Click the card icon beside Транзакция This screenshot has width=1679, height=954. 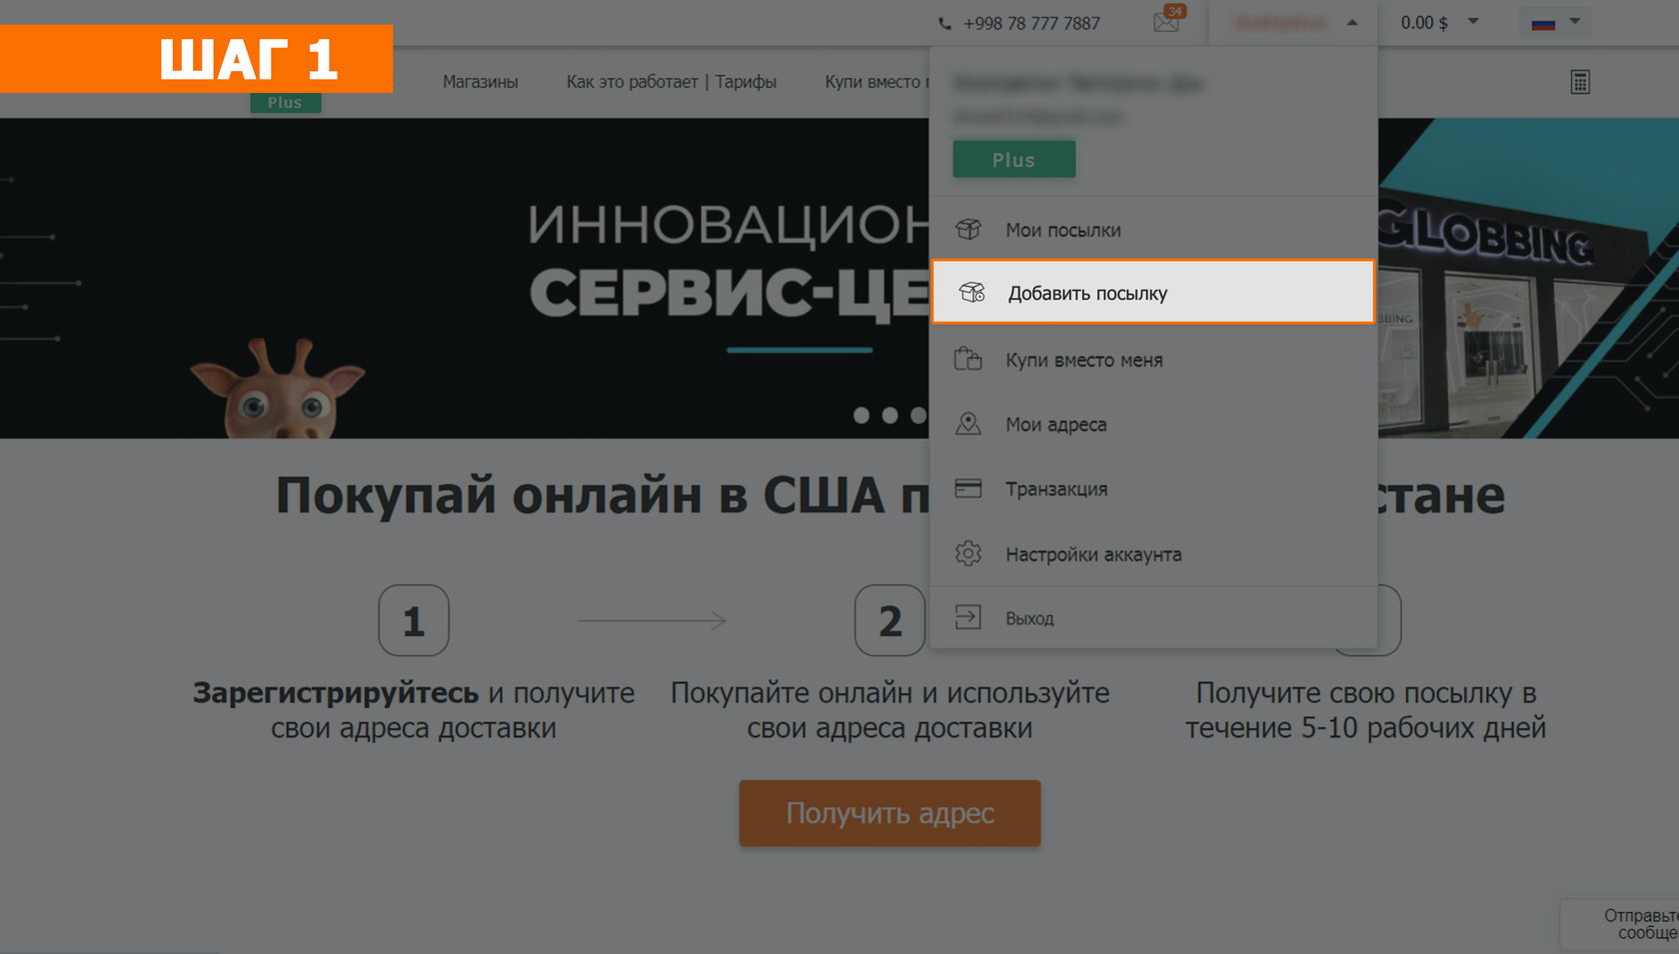tap(967, 488)
